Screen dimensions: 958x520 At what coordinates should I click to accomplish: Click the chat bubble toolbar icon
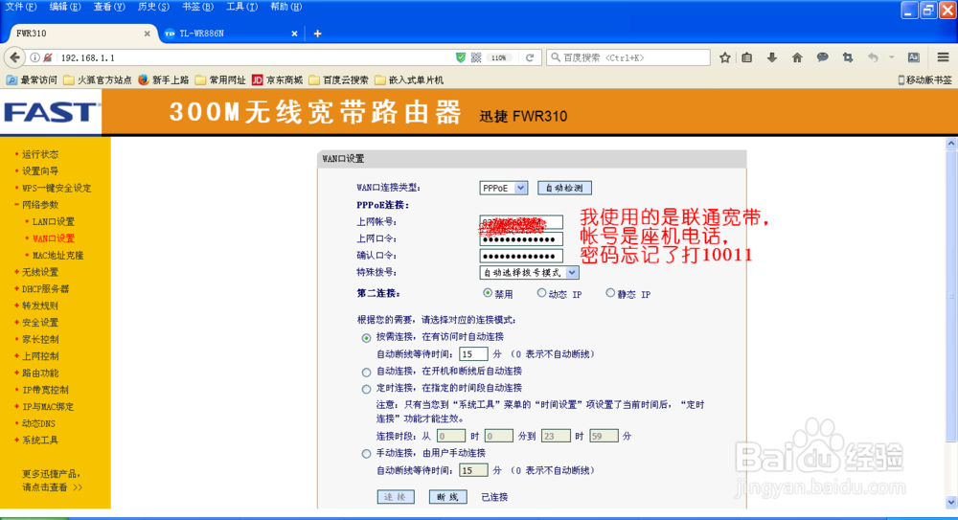click(822, 57)
